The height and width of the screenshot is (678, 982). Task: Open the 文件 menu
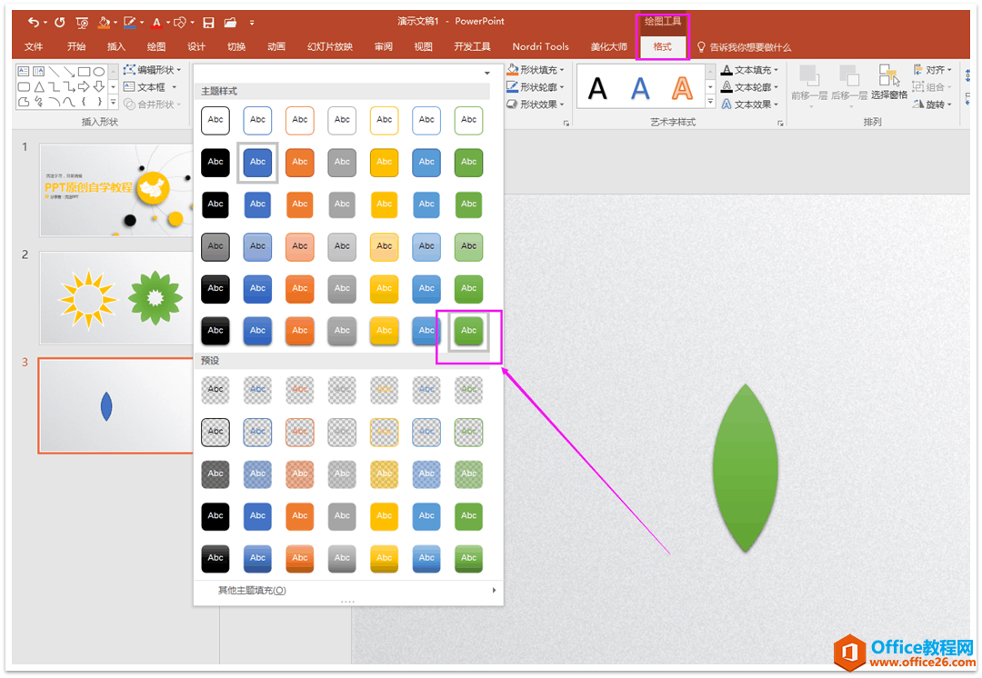click(34, 46)
